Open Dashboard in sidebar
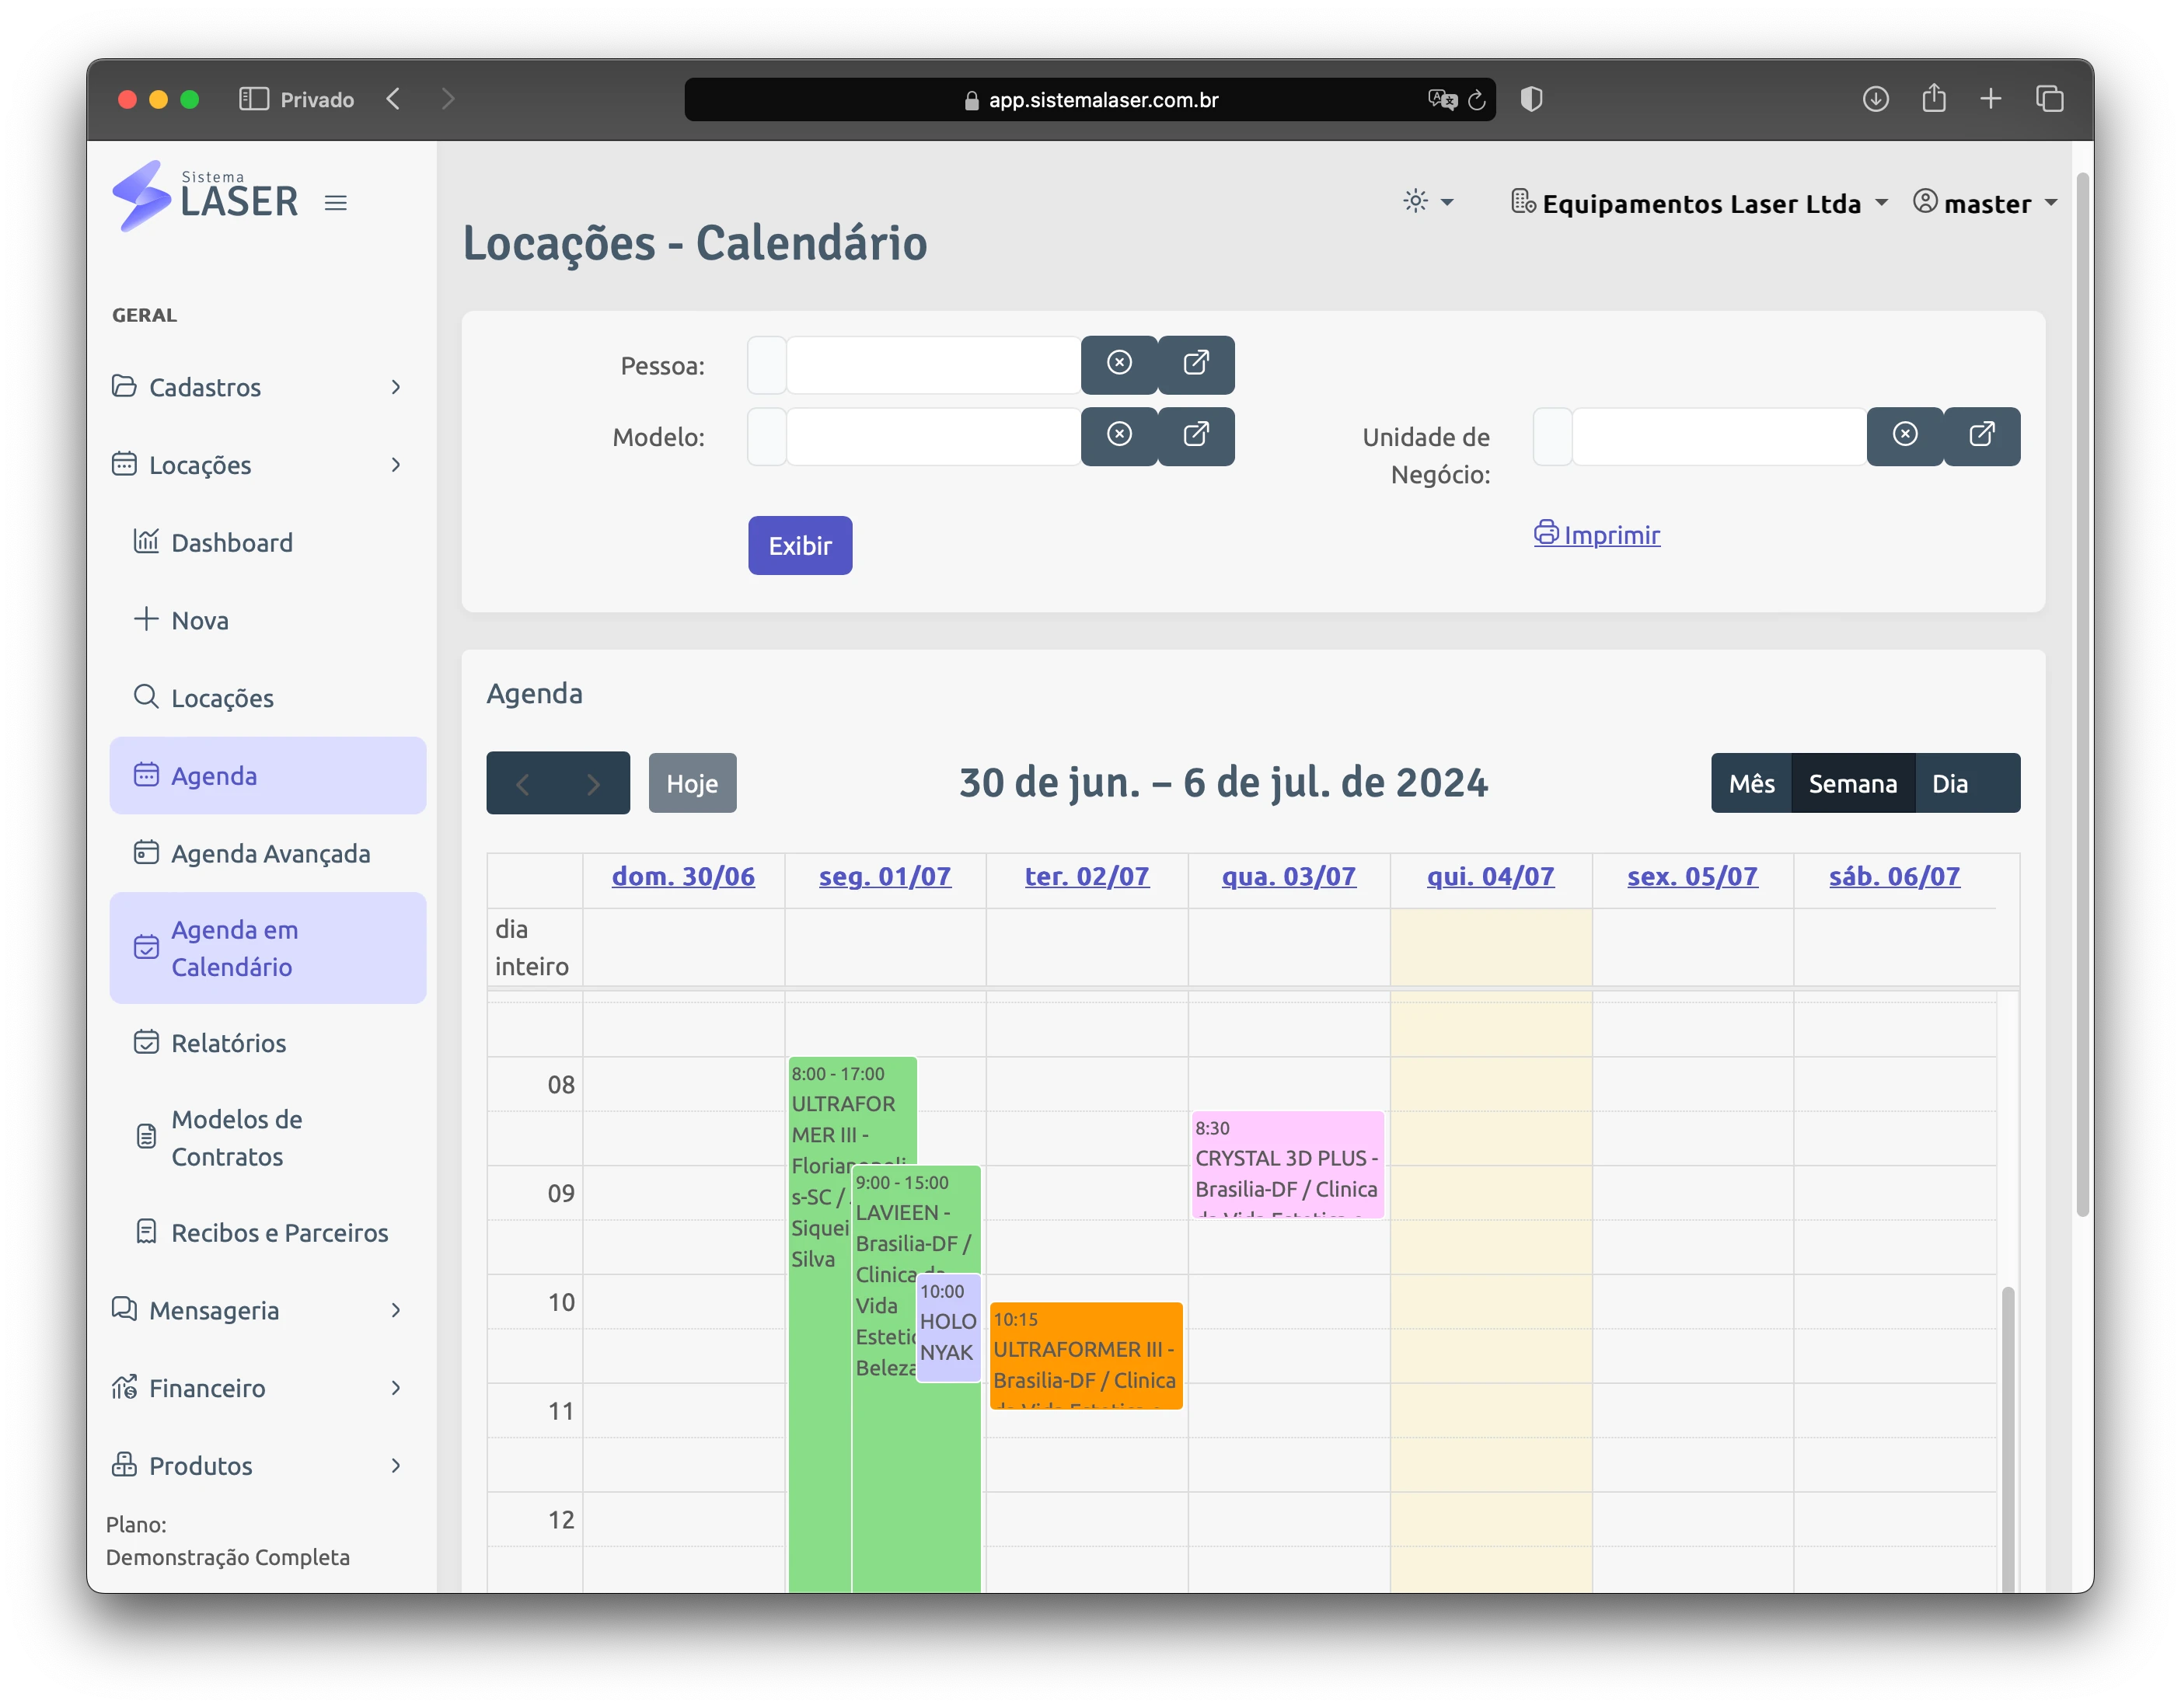The image size is (2181, 1708). click(268, 542)
